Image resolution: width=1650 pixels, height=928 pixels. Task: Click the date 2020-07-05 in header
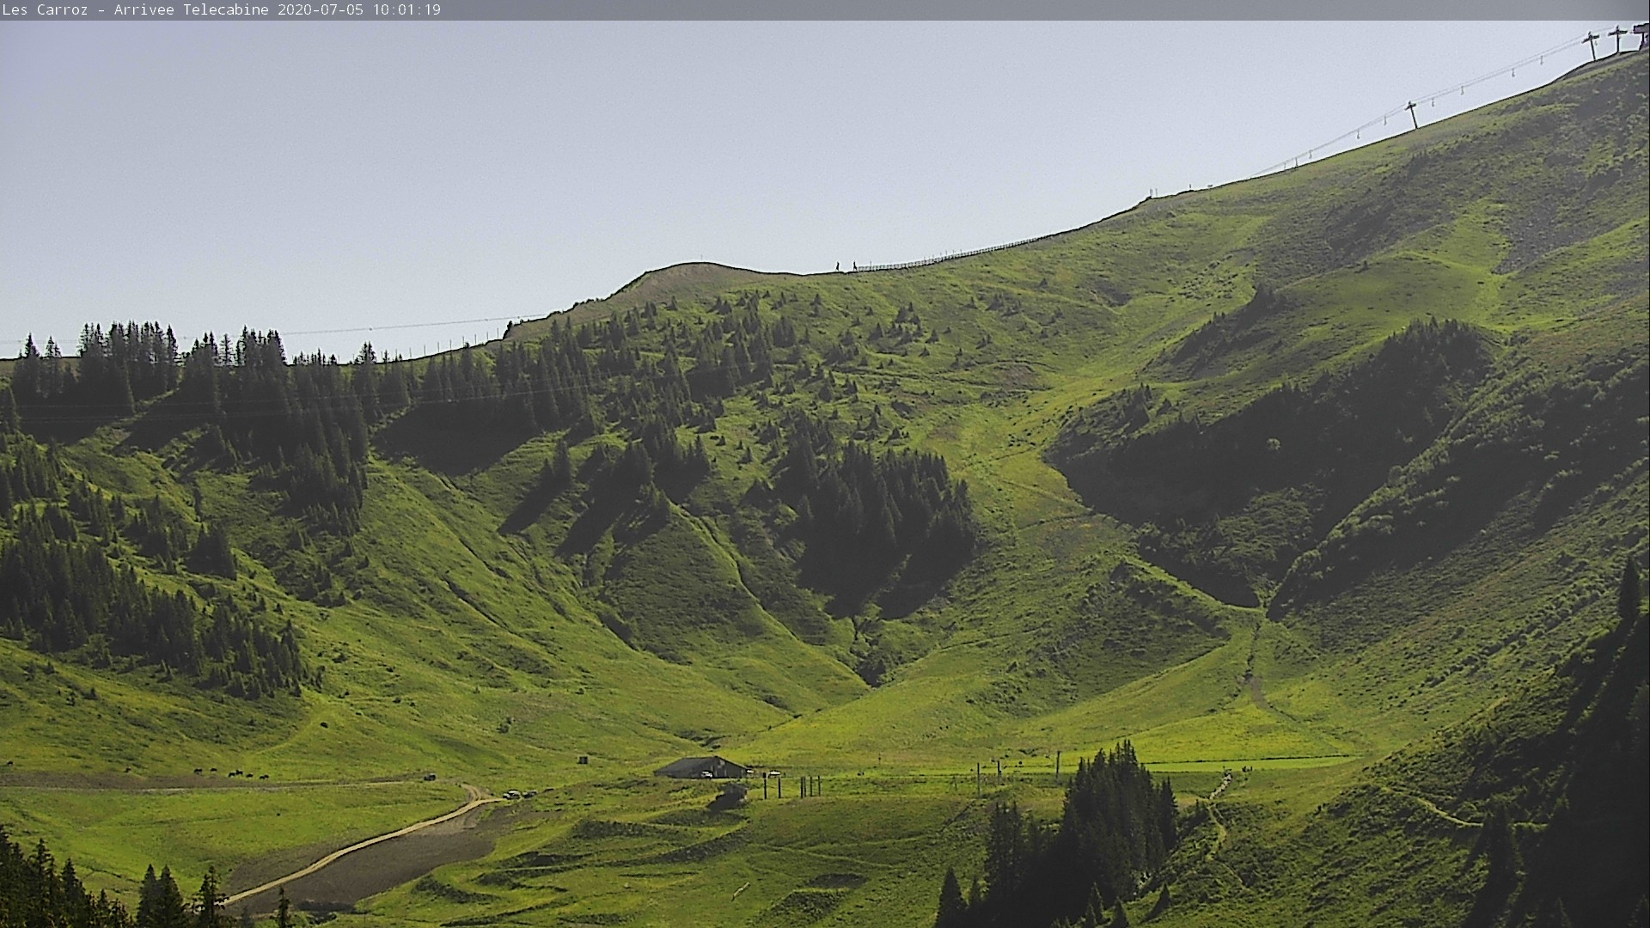(x=321, y=10)
